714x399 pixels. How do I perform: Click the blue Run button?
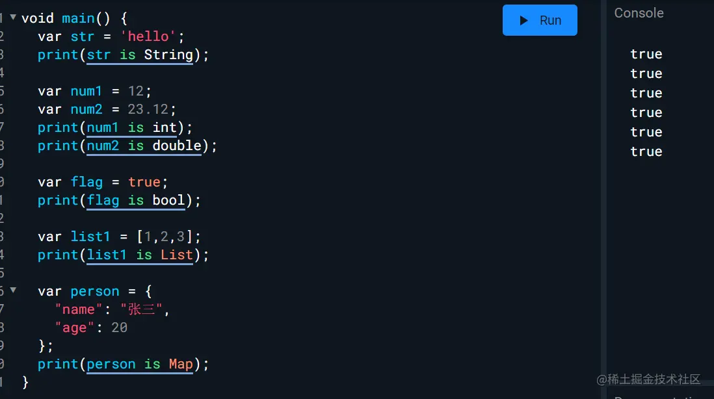540,20
